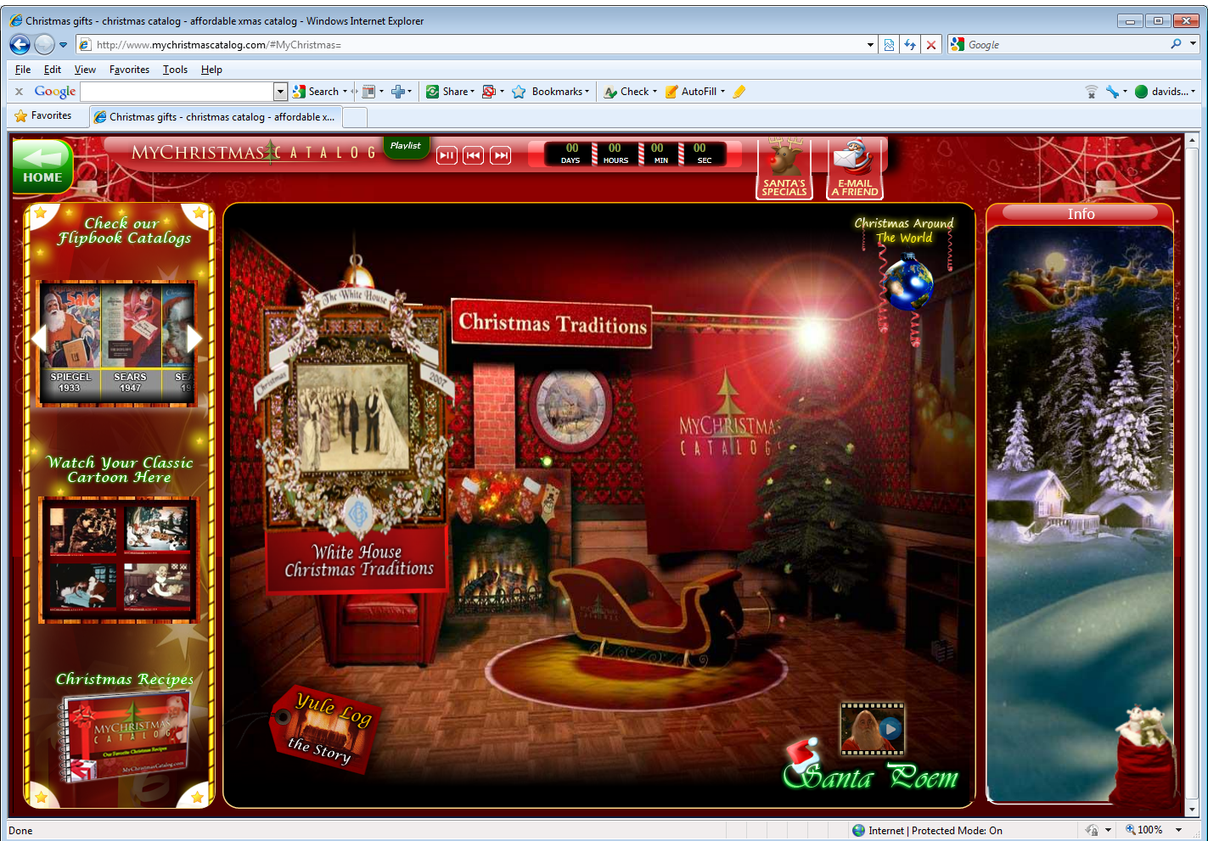Open the View menu
Screen dimensions: 1208x841
point(85,70)
